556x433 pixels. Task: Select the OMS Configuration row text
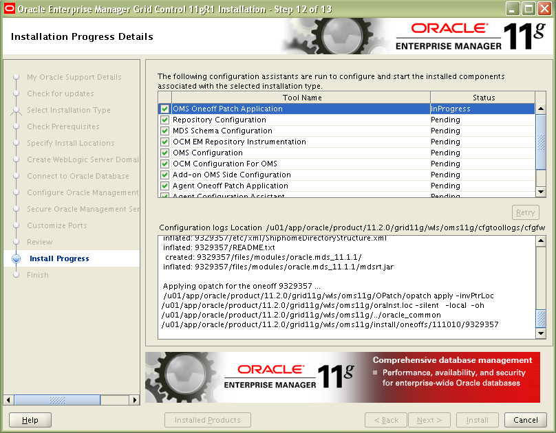click(x=207, y=153)
